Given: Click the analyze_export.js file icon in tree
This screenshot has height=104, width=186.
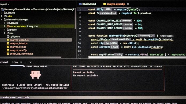Looking at the screenshot, I should tap(8, 40).
